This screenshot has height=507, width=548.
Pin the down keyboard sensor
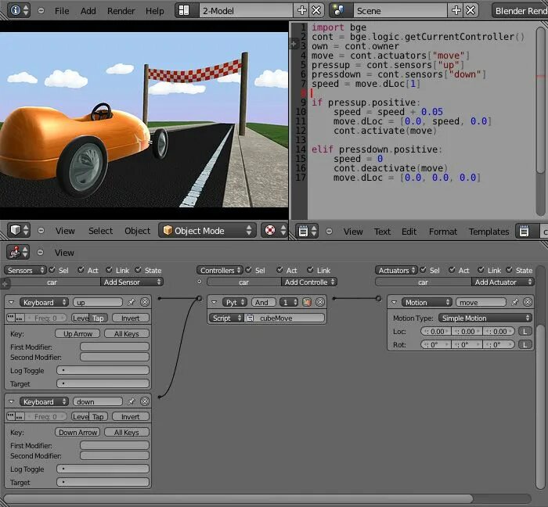(131, 401)
